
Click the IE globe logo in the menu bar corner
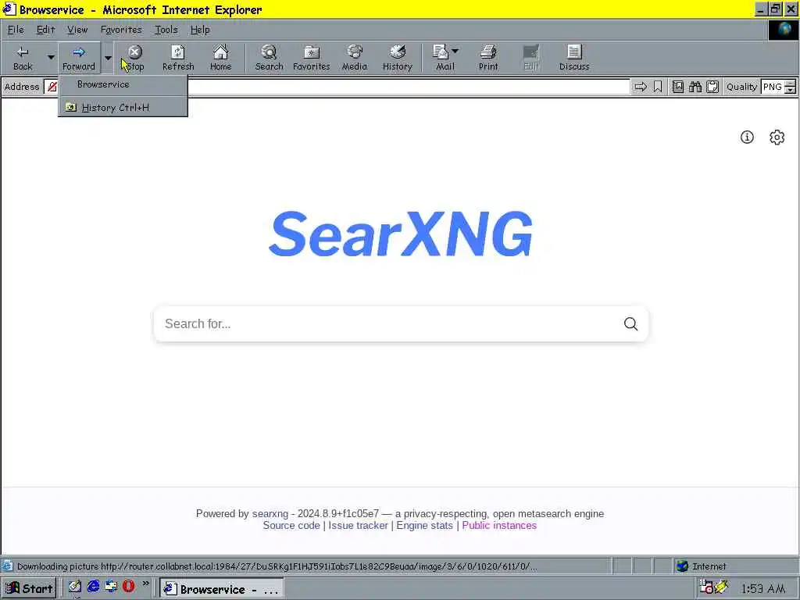coord(783,30)
